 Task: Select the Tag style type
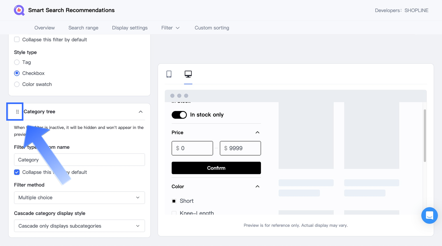tap(17, 62)
